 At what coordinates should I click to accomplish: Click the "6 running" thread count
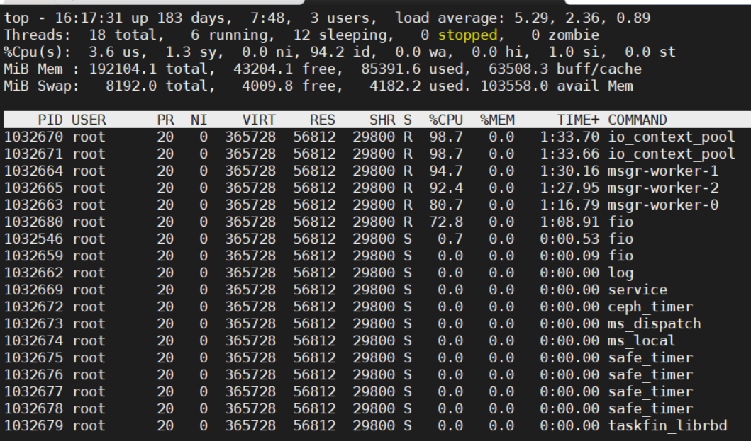click(229, 35)
